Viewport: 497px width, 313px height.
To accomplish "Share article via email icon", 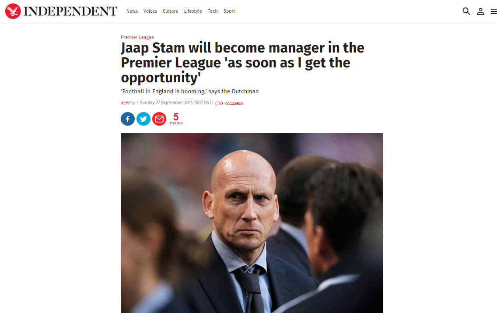I will click(x=159, y=119).
